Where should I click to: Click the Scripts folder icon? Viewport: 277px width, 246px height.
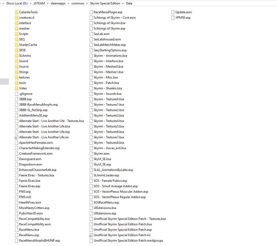(x=17, y=34)
